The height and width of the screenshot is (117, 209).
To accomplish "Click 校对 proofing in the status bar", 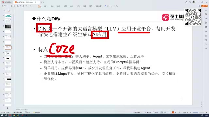I will tap(28, 112).
